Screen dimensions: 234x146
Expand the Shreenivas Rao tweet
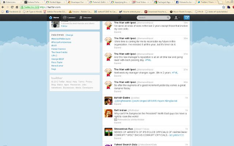tap(117, 138)
